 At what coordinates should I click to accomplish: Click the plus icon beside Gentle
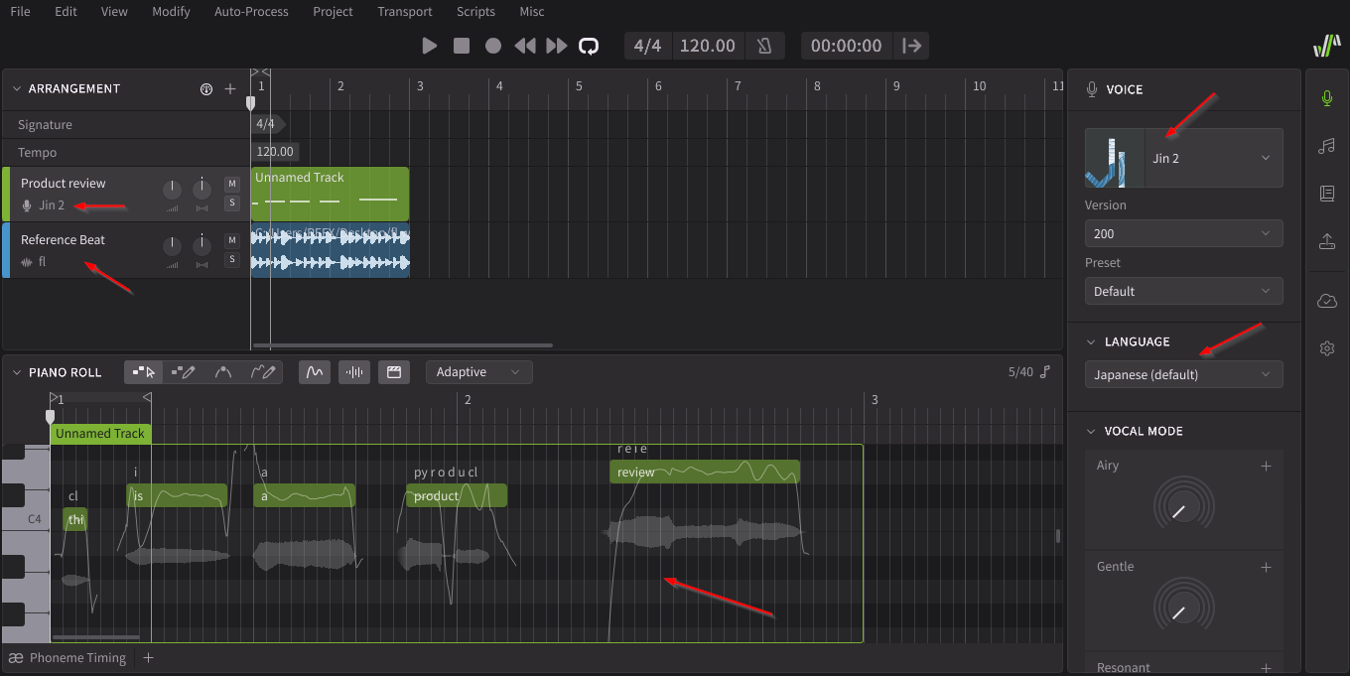pyautogui.click(x=1266, y=567)
